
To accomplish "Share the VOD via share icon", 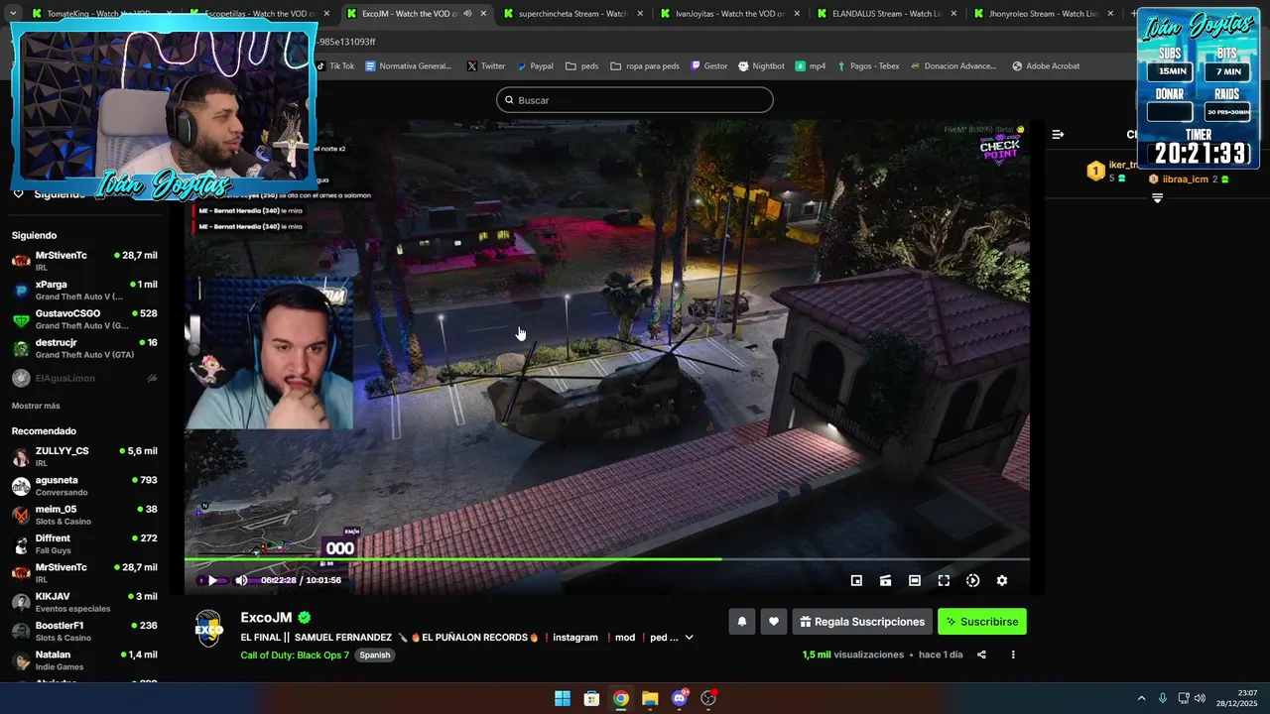I will pos(981,654).
